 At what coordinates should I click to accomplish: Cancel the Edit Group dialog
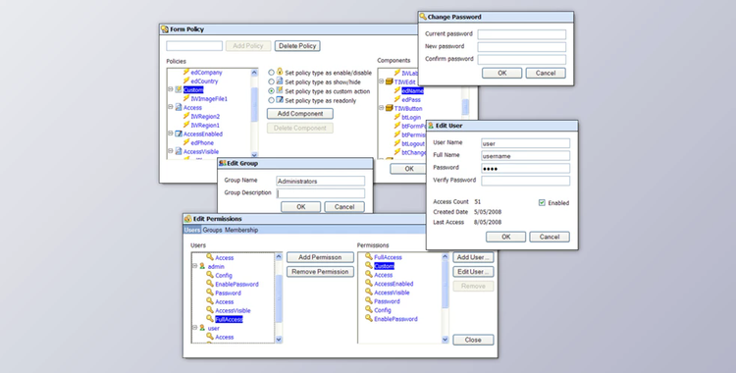(344, 207)
